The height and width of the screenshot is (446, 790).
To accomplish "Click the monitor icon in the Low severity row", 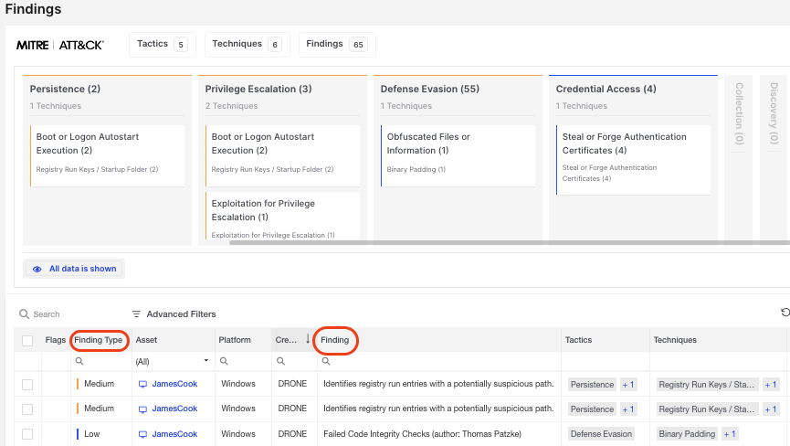I will click(x=142, y=434).
